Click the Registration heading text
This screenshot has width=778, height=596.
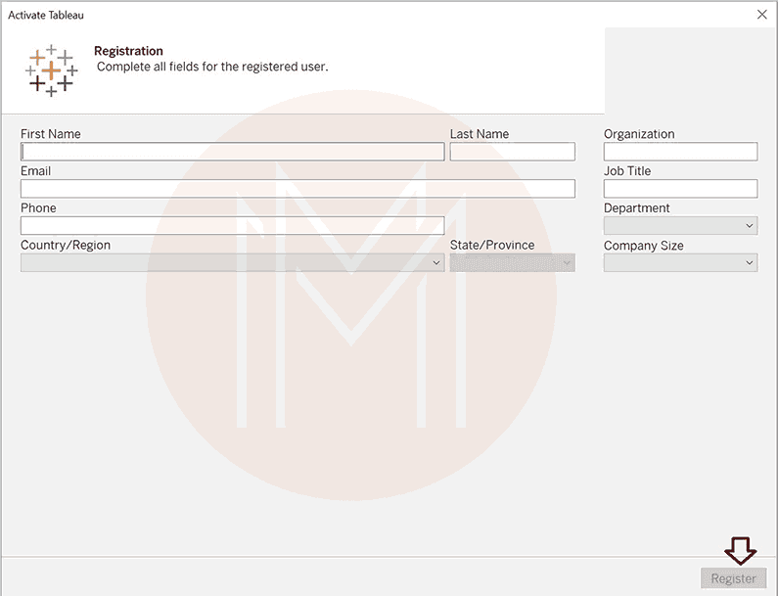128,51
